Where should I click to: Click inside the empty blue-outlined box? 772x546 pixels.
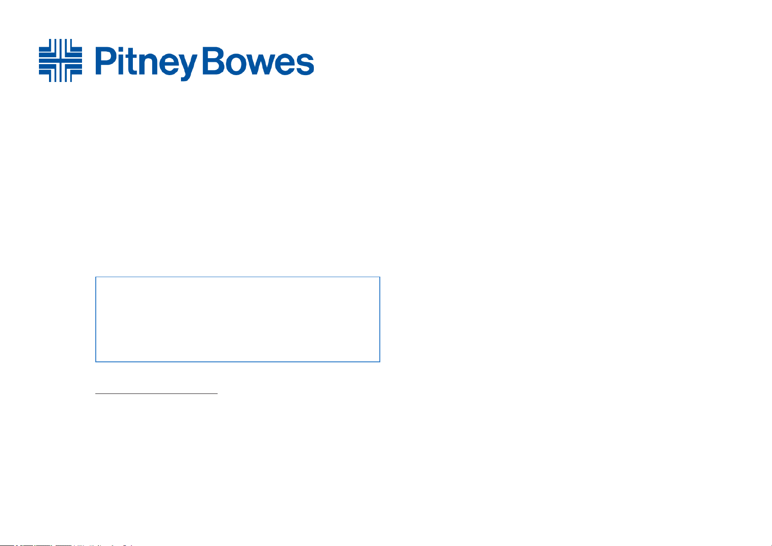(x=238, y=319)
